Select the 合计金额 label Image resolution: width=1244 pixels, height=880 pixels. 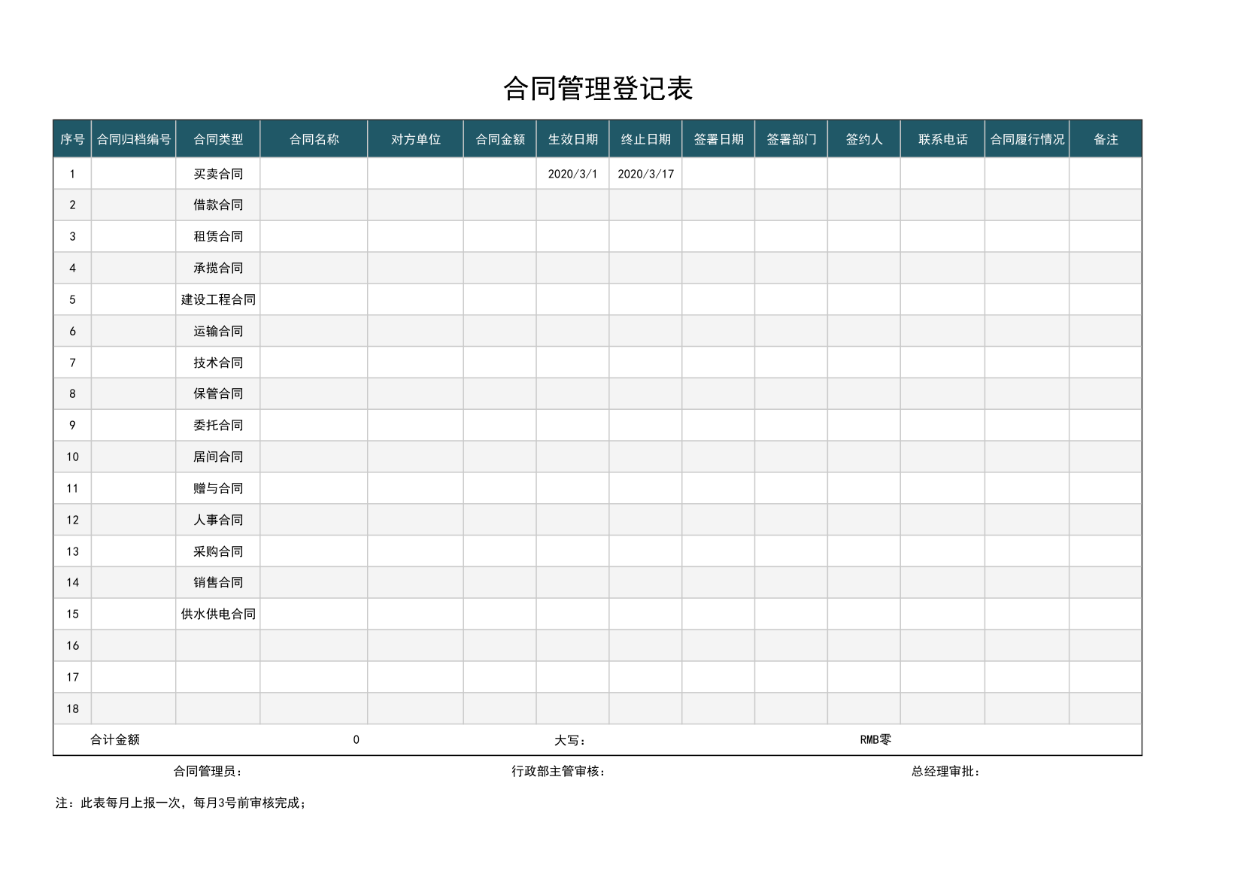pos(115,739)
